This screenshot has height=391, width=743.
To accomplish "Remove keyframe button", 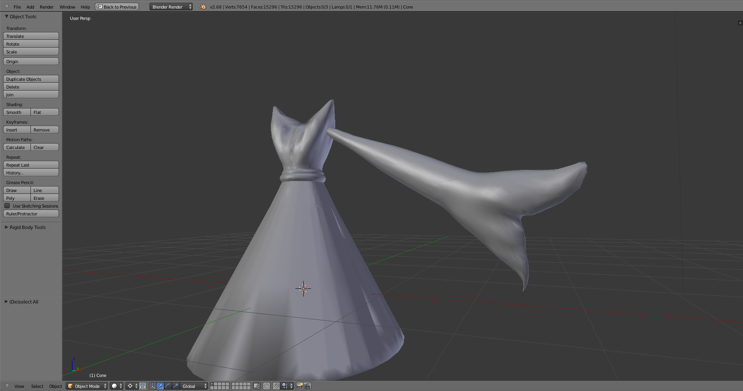I will point(45,130).
